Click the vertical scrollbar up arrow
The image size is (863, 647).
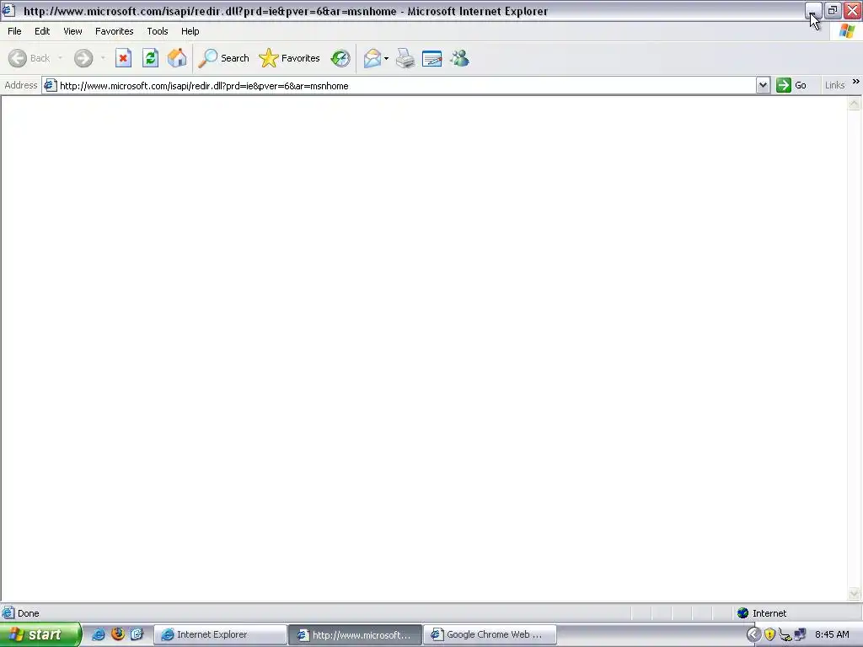[855, 104]
